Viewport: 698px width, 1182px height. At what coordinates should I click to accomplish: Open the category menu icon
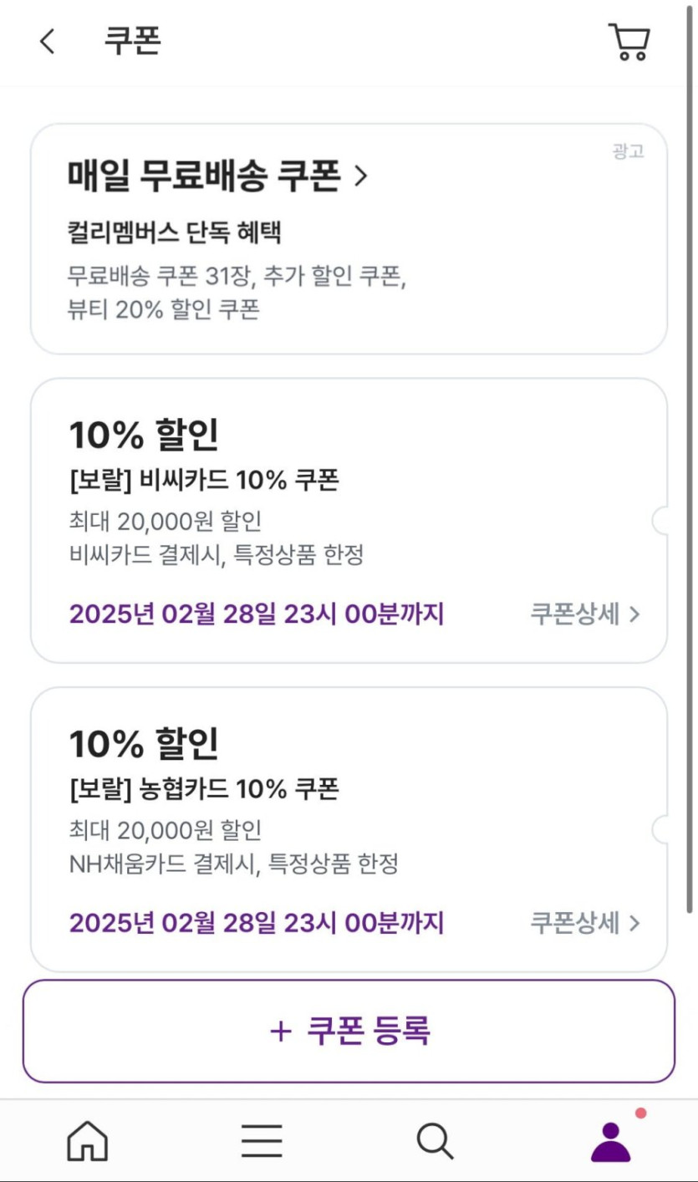(262, 1140)
